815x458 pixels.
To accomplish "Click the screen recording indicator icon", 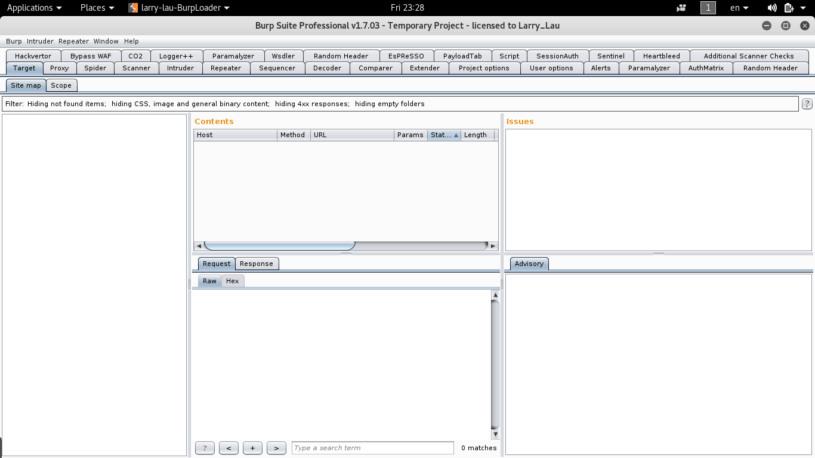I will click(681, 8).
